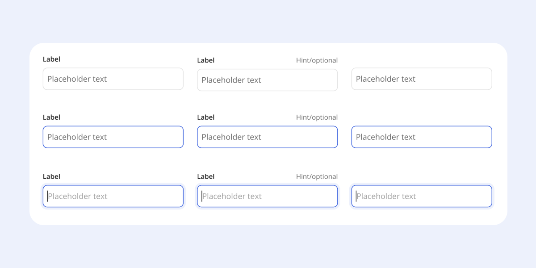Select the bottom-center focused text field
The image size is (536, 268).
click(267, 196)
